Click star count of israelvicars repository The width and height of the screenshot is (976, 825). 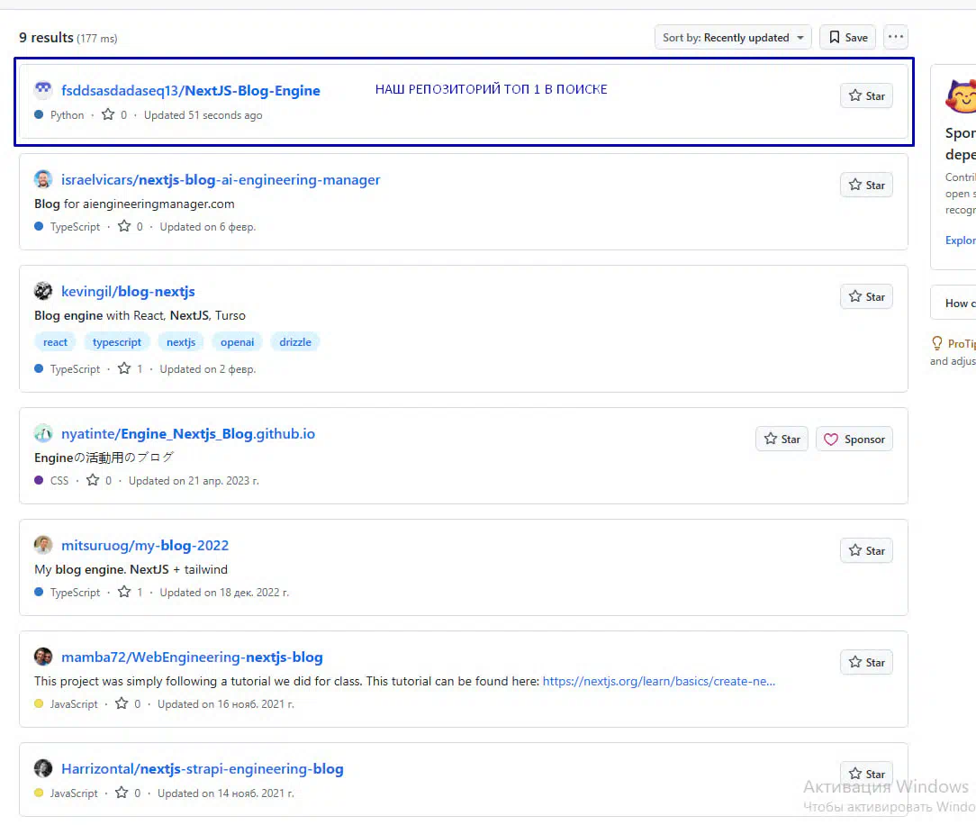[131, 227]
